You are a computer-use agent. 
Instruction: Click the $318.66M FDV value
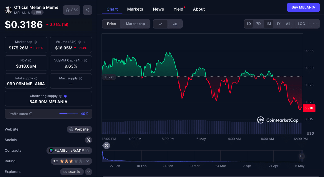click(26, 66)
